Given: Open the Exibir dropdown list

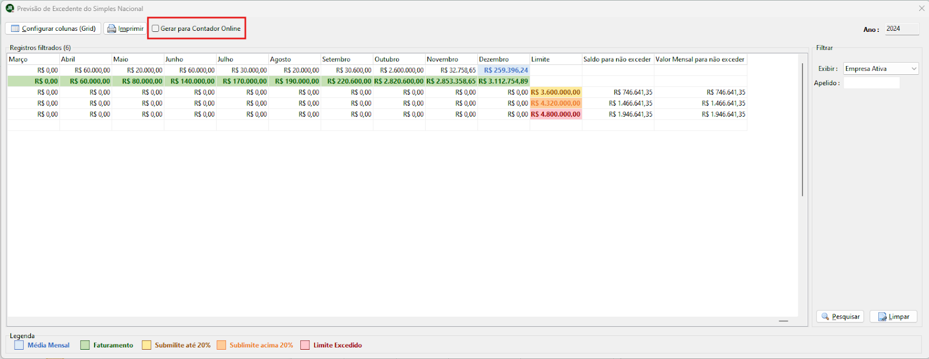Looking at the screenshot, I should tap(914, 68).
